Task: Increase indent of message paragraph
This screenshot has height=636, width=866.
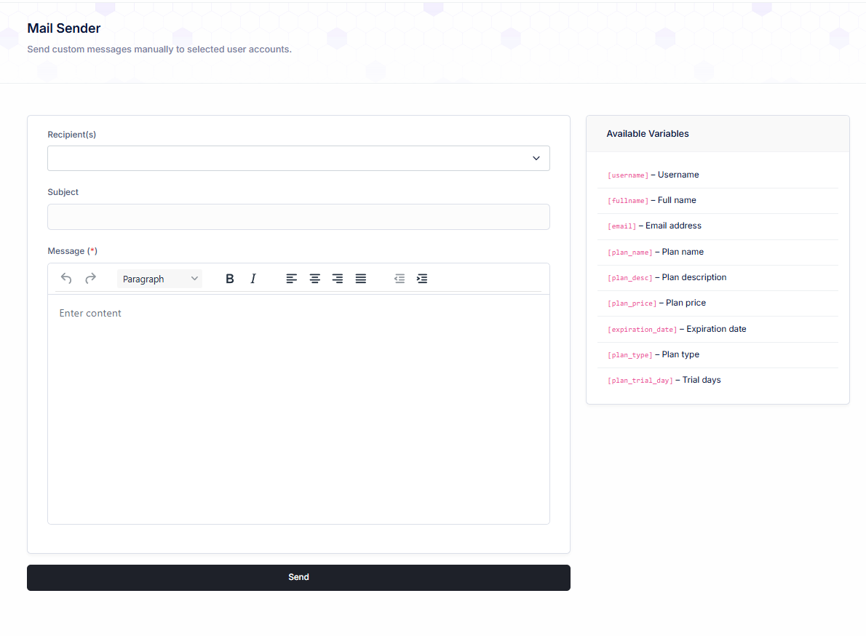Action: [x=422, y=279]
